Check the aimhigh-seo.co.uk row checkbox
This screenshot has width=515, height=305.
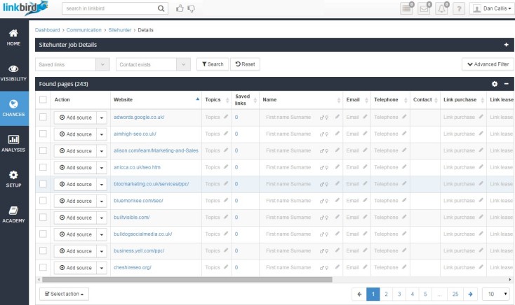(43, 134)
